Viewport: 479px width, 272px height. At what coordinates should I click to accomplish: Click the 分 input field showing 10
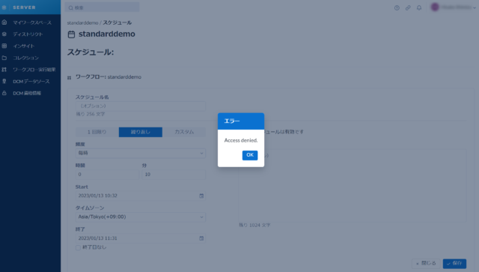click(x=174, y=175)
